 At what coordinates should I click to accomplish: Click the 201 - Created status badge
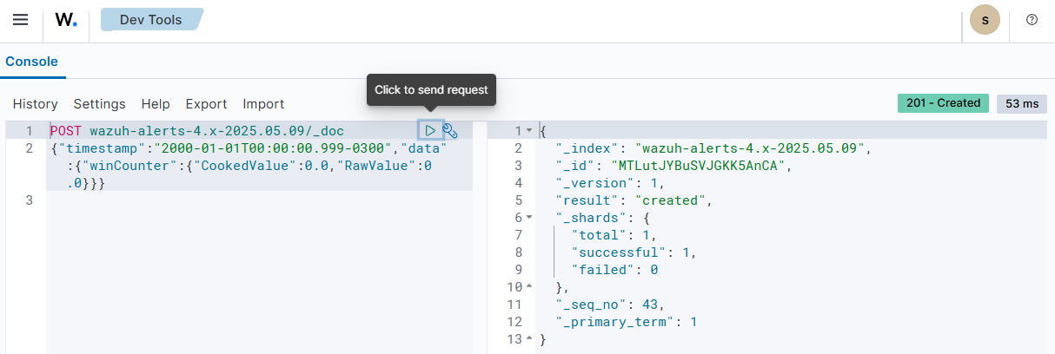[944, 102]
